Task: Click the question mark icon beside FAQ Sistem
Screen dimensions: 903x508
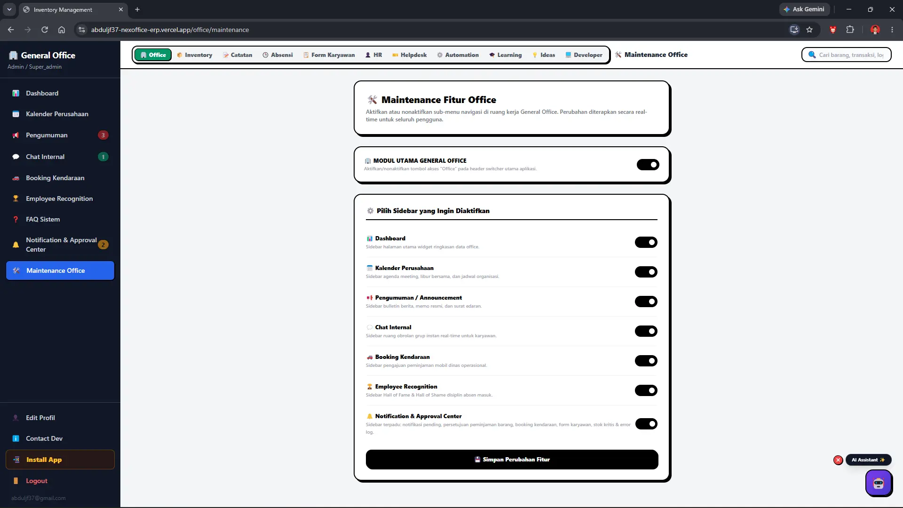Action: click(x=16, y=219)
